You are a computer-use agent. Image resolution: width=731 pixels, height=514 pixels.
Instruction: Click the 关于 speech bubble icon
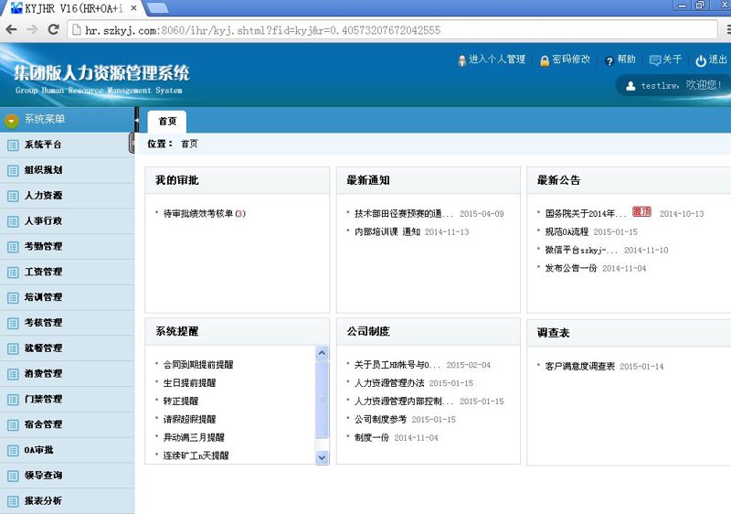pyautogui.click(x=655, y=60)
